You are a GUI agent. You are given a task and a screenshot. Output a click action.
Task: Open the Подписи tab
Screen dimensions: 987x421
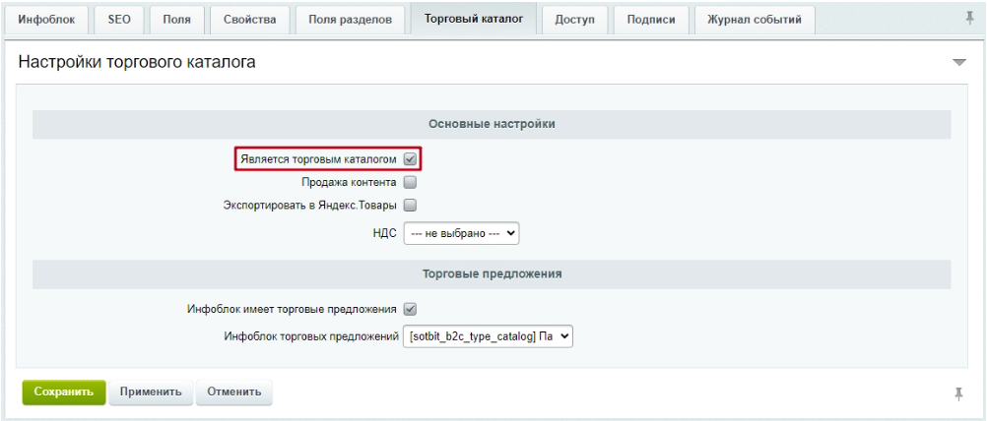(x=650, y=21)
